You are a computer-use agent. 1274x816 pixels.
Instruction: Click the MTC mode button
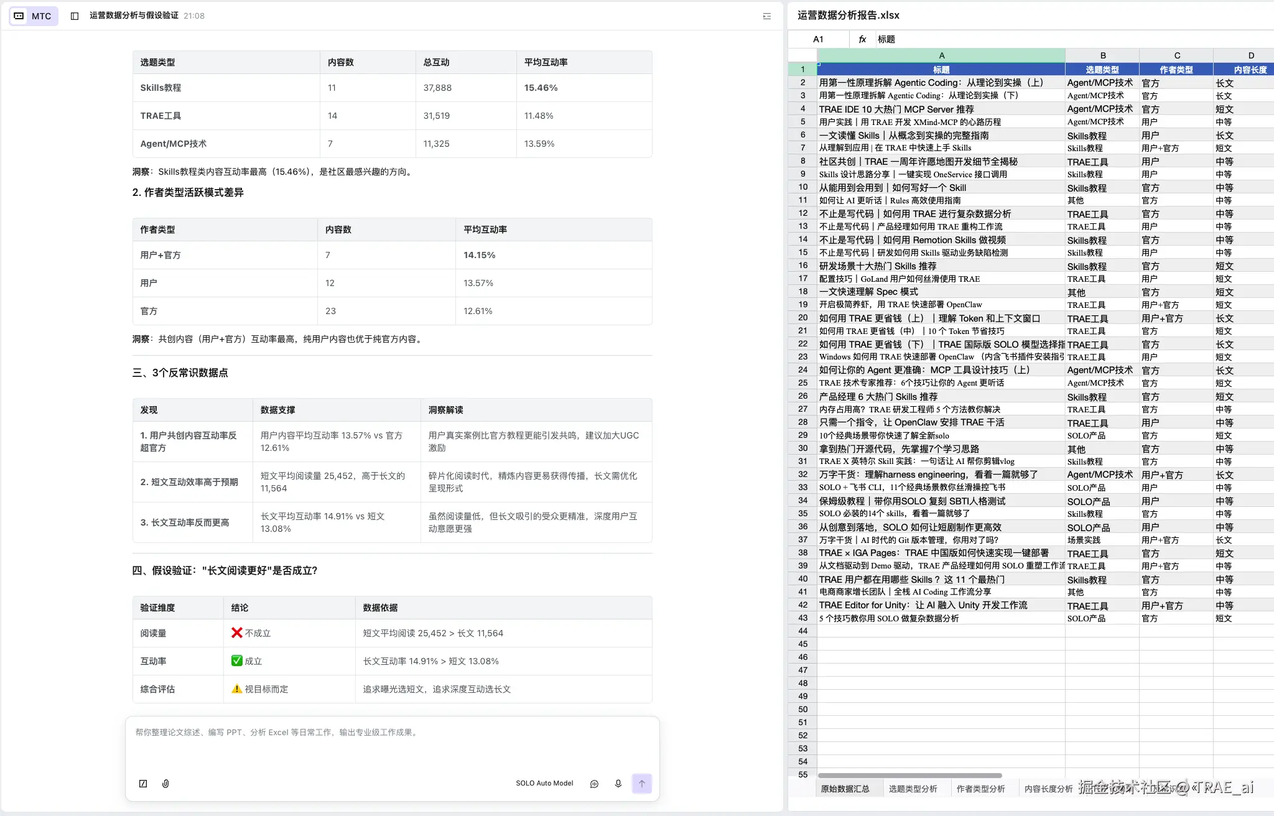click(x=34, y=16)
